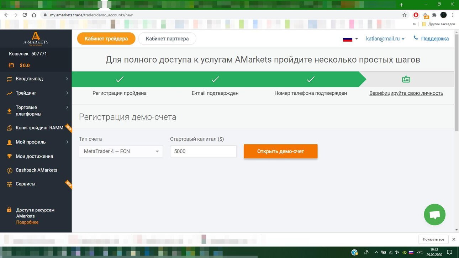Open the Поддержка support link
Image resolution: width=459 pixels, height=258 pixels.
point(435,38)
